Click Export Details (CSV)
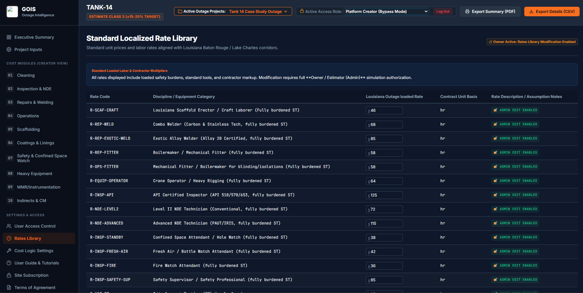The image size is (583, 293). pos(552,11)
